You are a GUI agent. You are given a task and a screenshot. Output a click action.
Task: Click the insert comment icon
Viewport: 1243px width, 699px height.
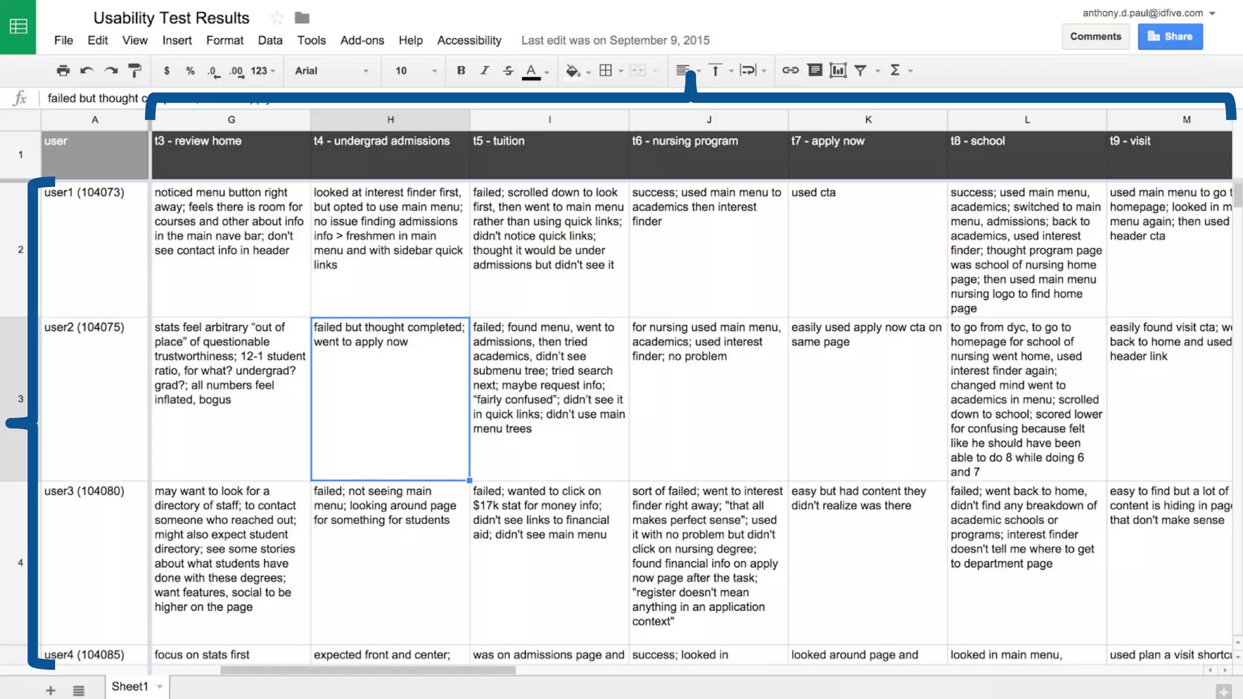[x=815, y=70]
